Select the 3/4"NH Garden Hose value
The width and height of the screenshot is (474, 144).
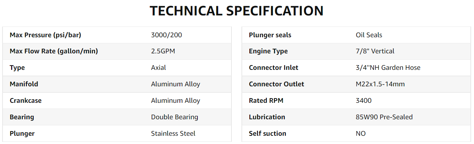(x=388, y=68)
